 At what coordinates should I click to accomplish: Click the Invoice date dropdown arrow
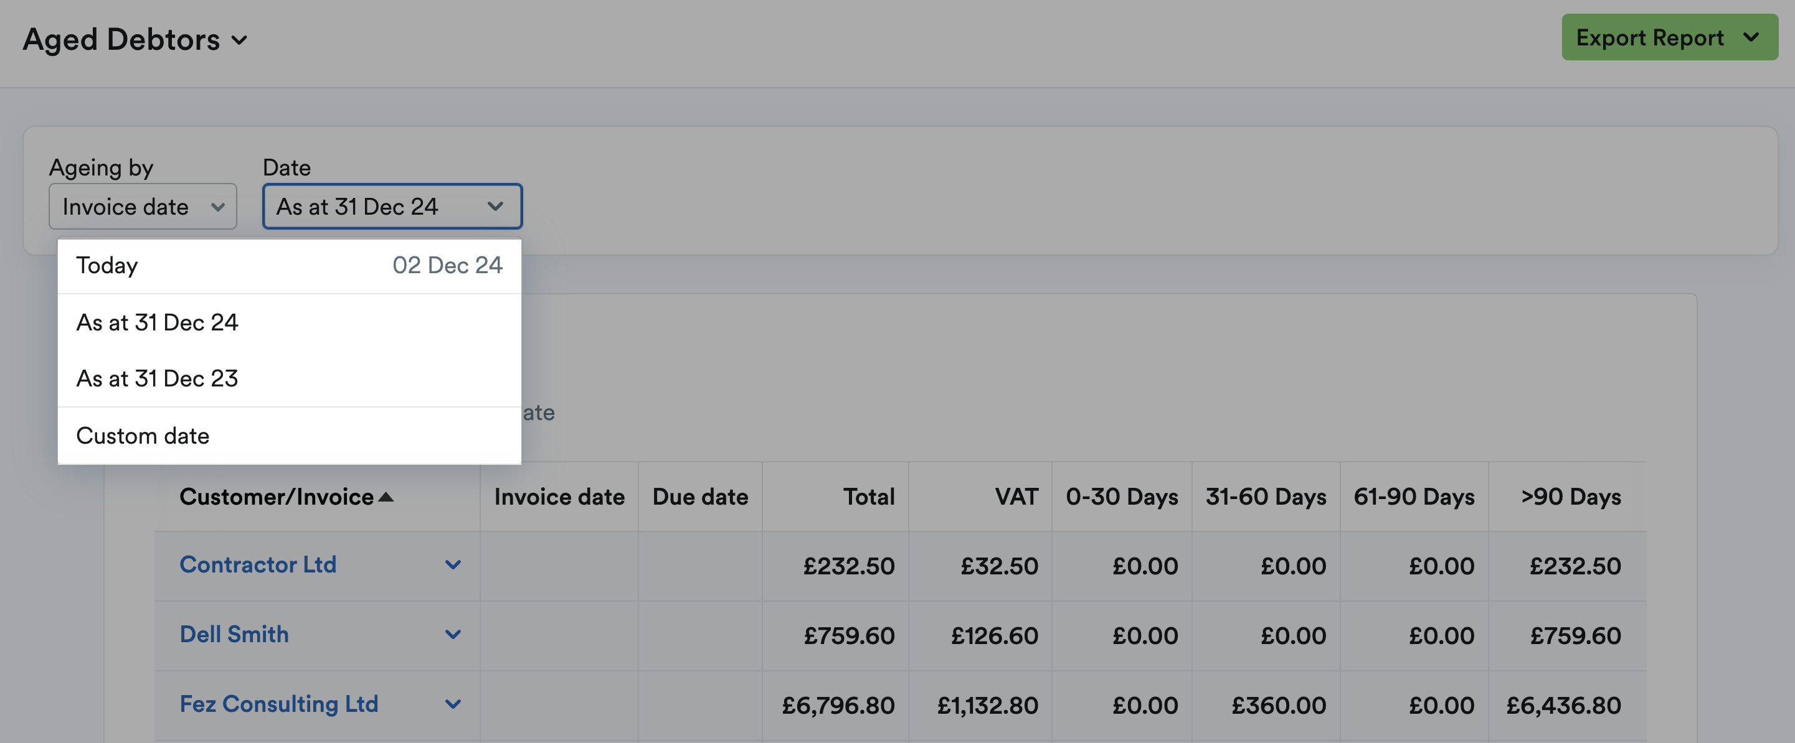tap(219, 206)
